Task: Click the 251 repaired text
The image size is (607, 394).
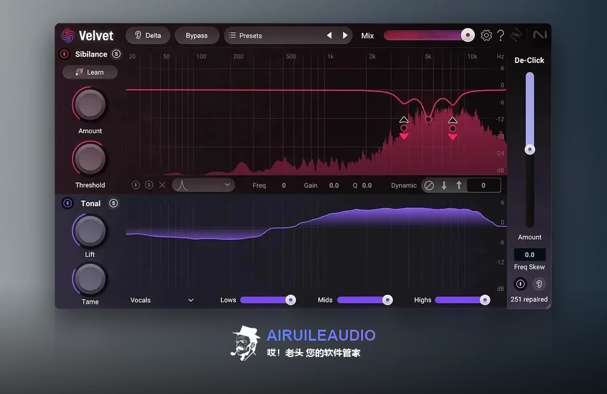Action: (x=529, y=299)
